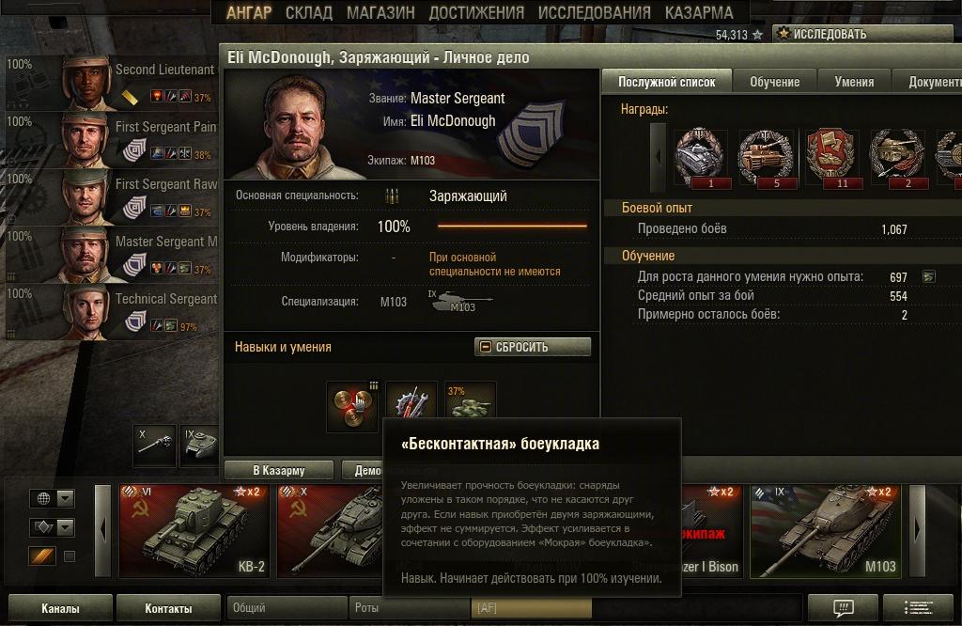Select the КВ-2 tank thumbnail

[x=194, y=531]
